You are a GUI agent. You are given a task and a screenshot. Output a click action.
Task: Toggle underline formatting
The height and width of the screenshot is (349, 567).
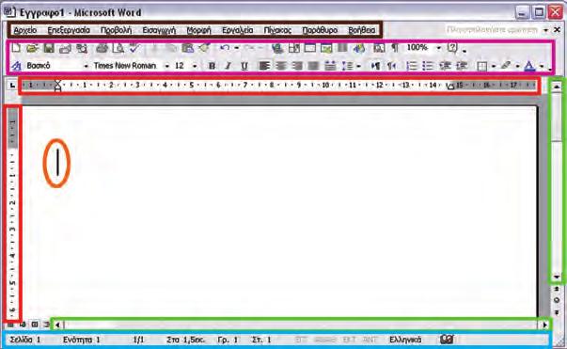(244, 66)
